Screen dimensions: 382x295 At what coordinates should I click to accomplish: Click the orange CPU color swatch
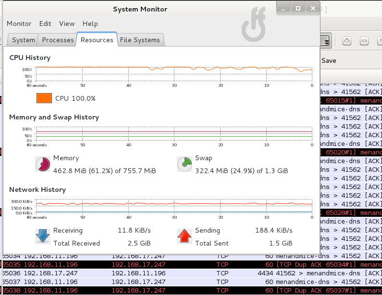point(44,98)
